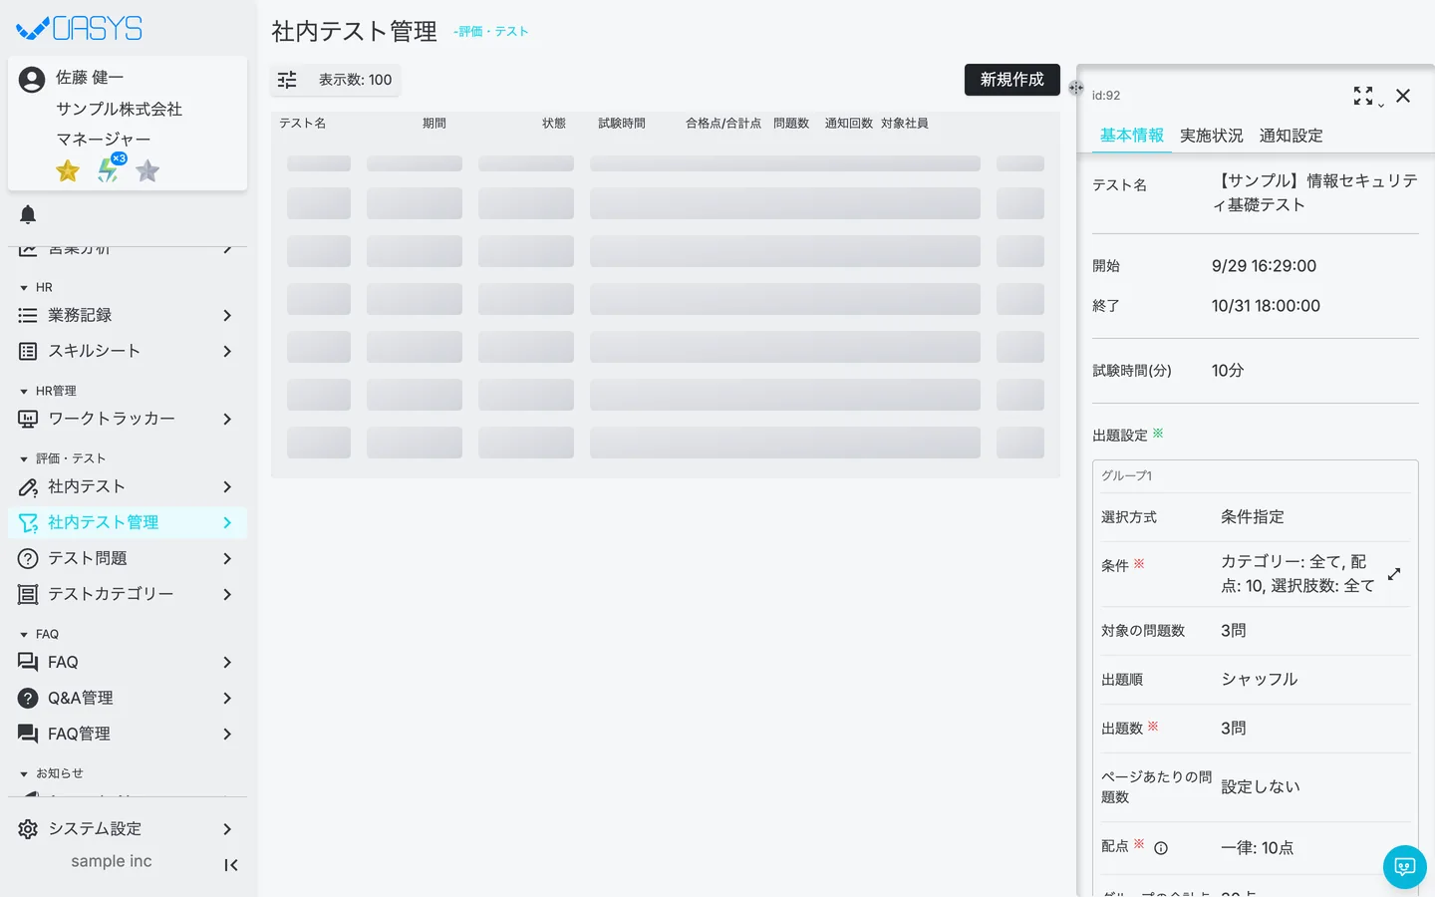Click the 試験時間 column header
Viewport: 1435px width, 897px height.
622,124
